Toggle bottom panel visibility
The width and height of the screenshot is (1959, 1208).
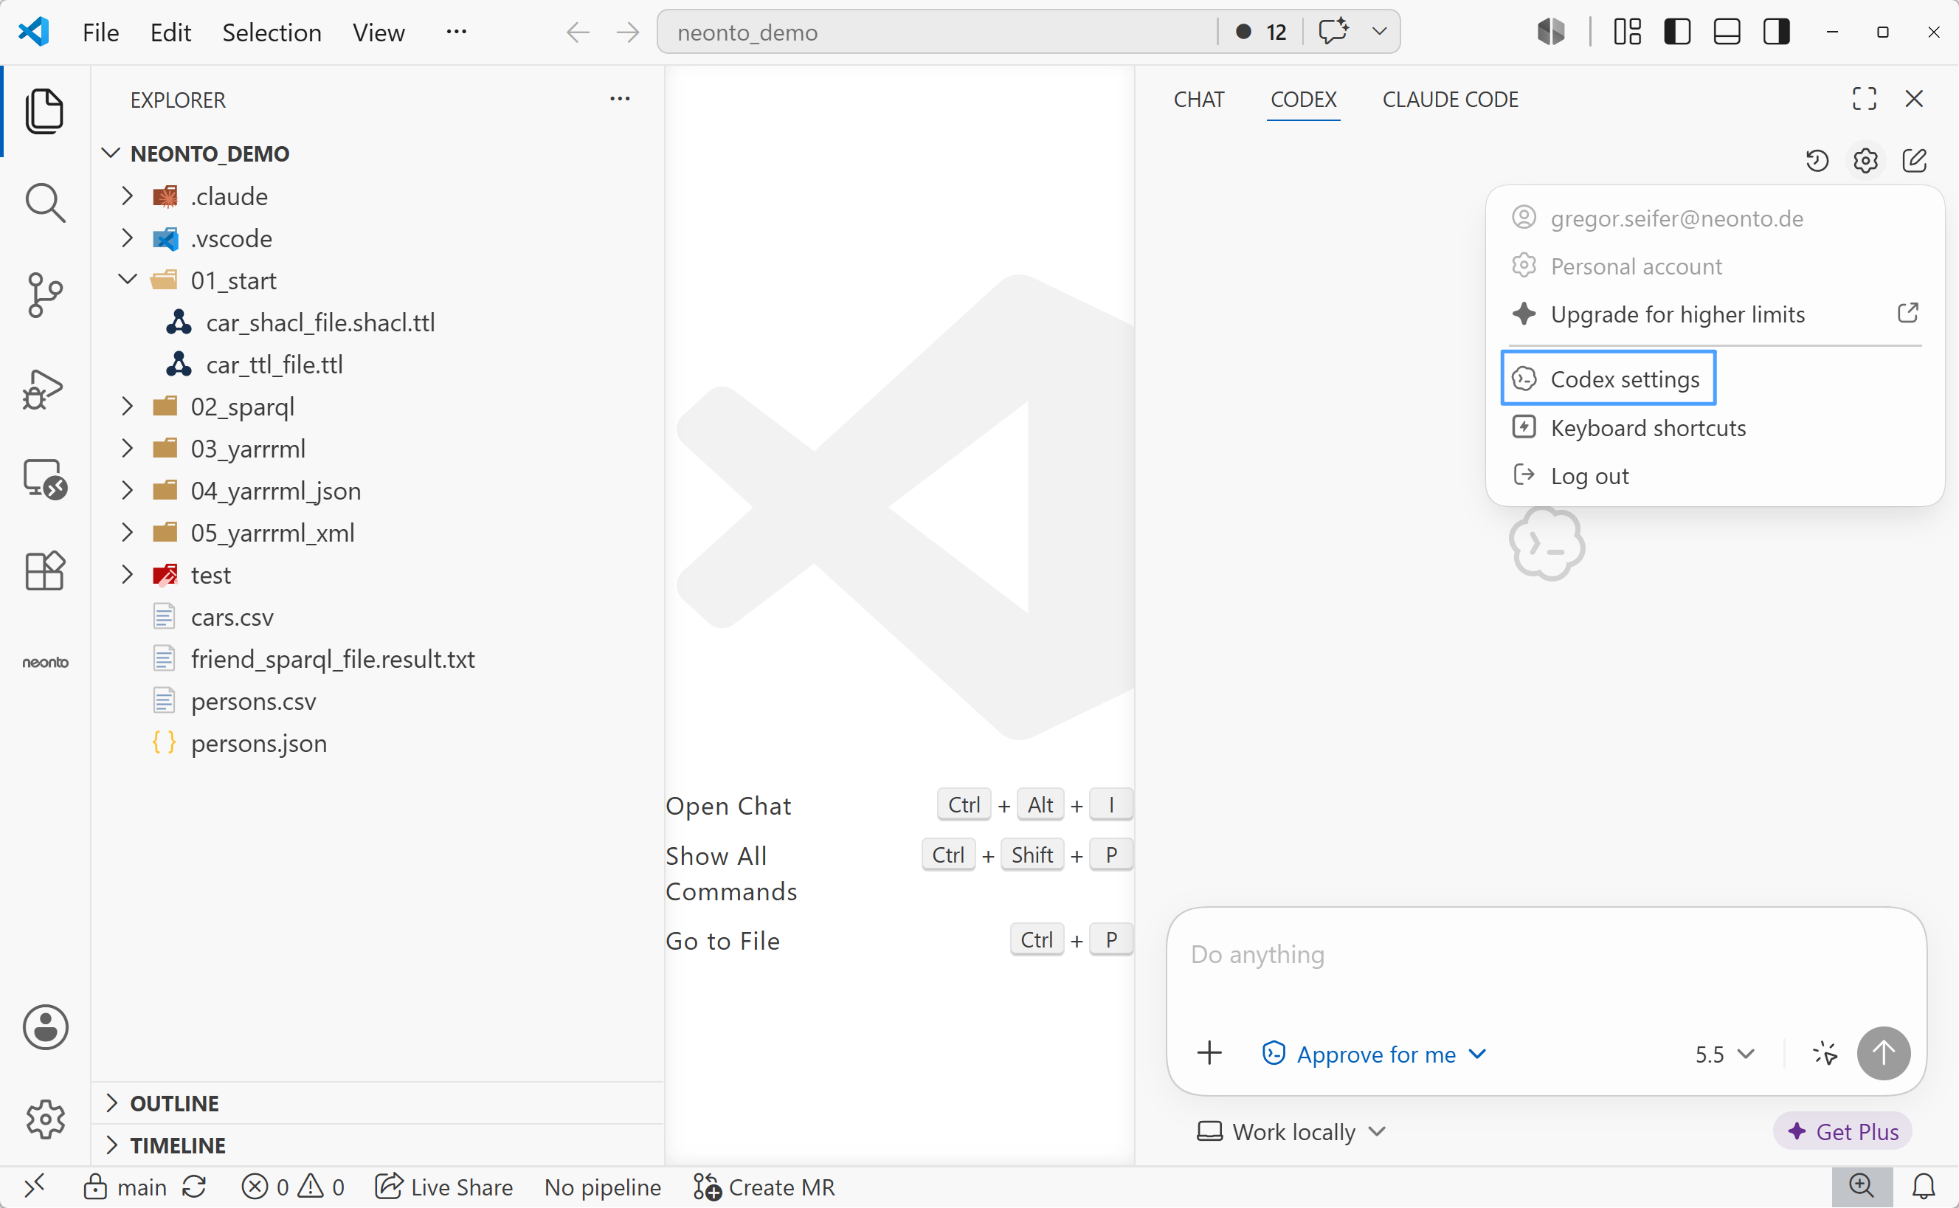pos(1727,32)
